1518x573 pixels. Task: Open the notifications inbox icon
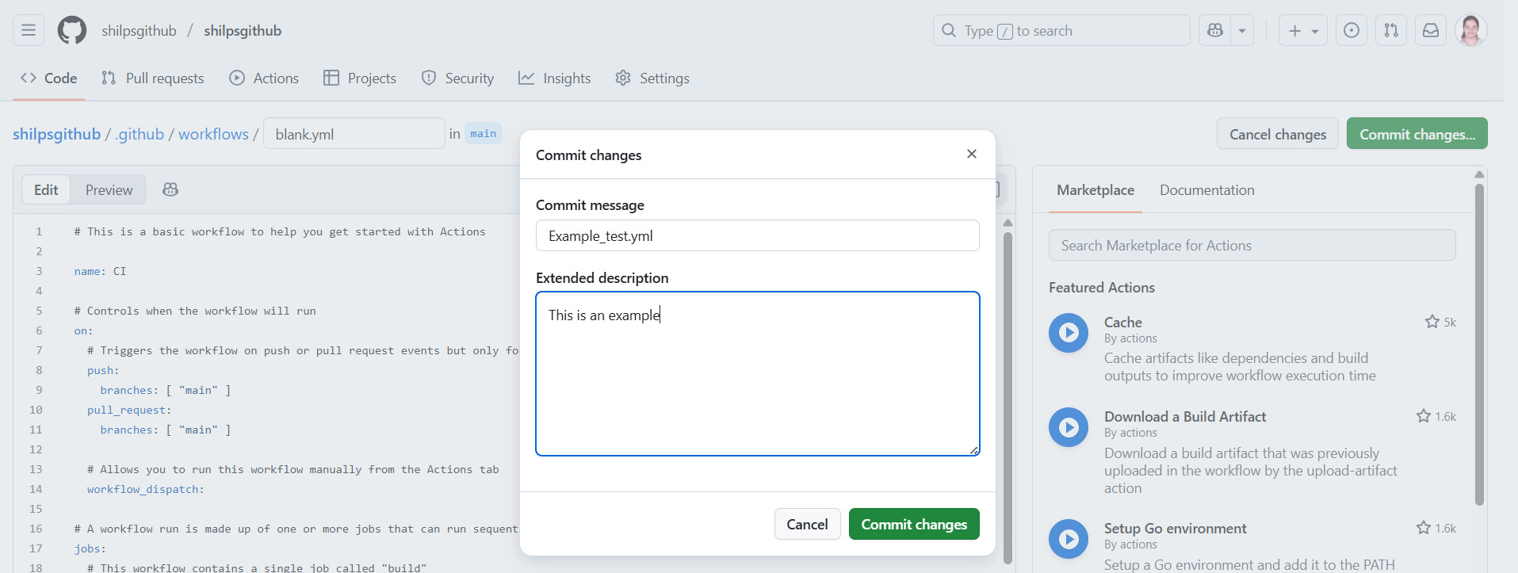(1431, 30)
